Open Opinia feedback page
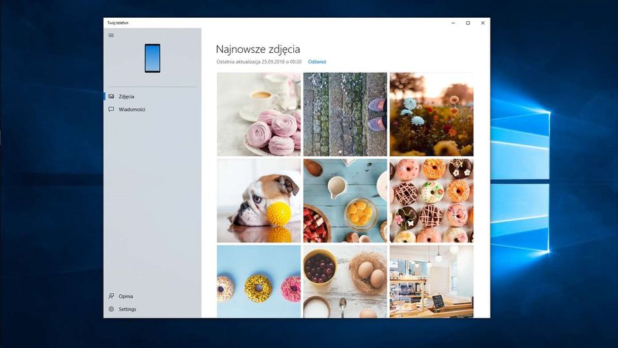Image resolution: width=618 pixels, height=348 pixels. [x=153, y=296]
